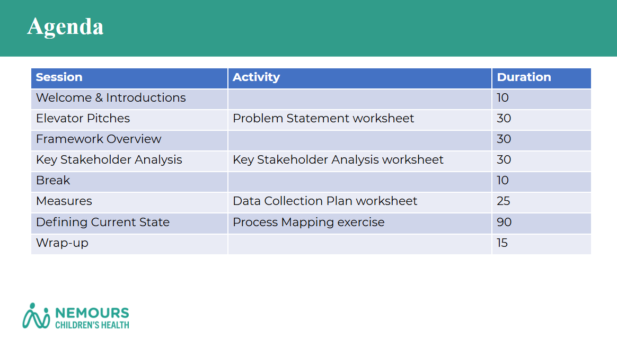The height and width of the screenshot is (339, 617).
Task: Select the Session column header
Action: tap(59, 77)
